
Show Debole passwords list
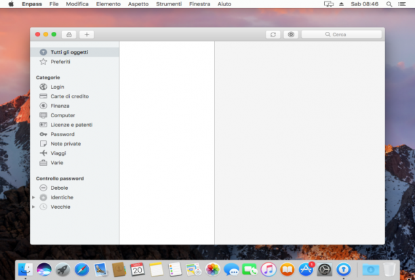click(75, 188)
